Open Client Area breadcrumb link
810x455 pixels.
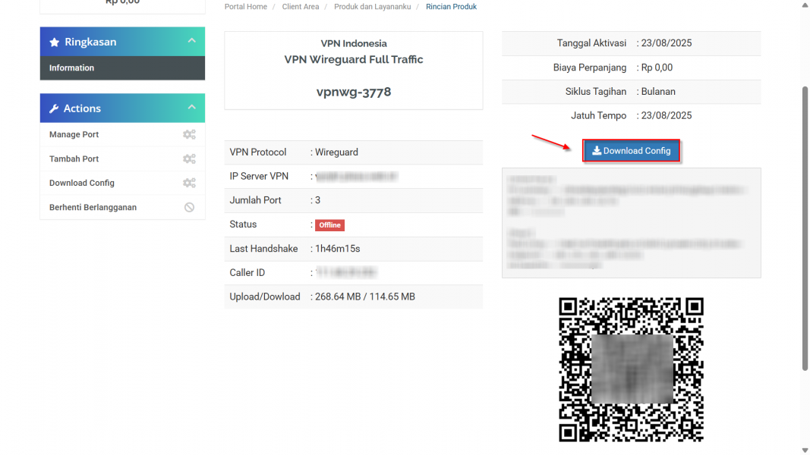coord(301,7)
